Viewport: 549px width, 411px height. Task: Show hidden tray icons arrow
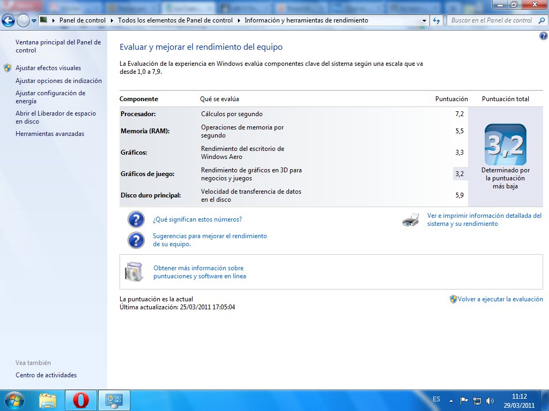[451, 401]
